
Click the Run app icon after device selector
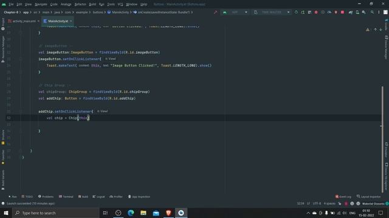(296, 12)
